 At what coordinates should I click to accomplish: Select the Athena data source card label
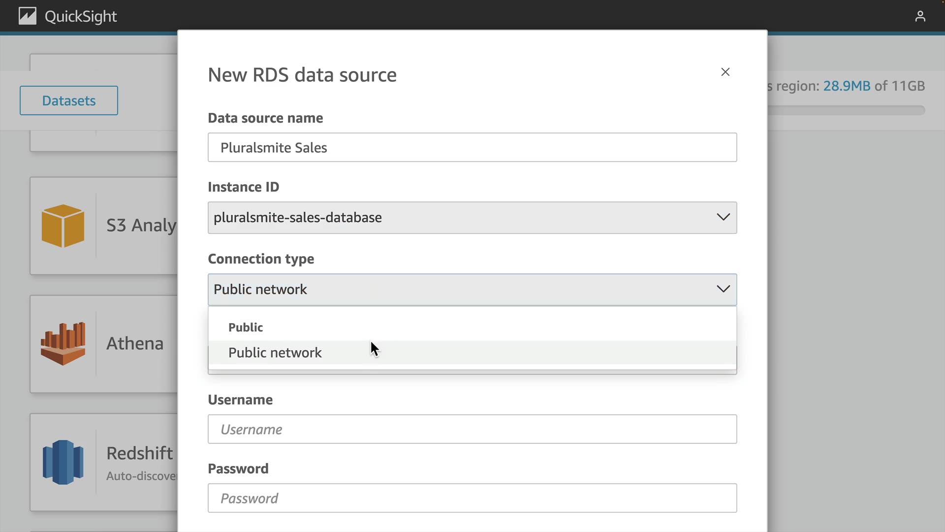pyautogui.click(x=135, y=343)
